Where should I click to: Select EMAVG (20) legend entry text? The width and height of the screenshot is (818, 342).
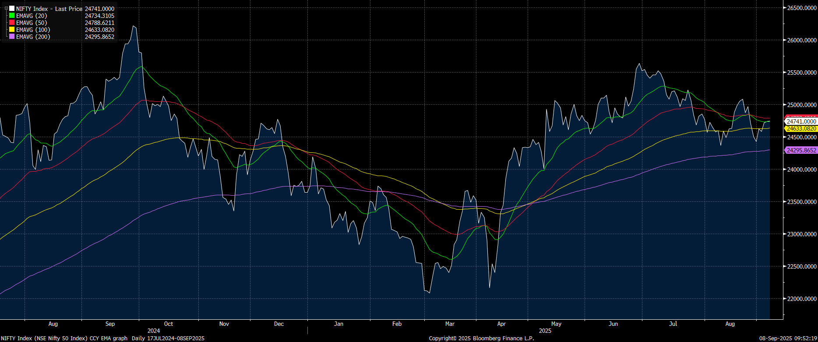point(32,16)
